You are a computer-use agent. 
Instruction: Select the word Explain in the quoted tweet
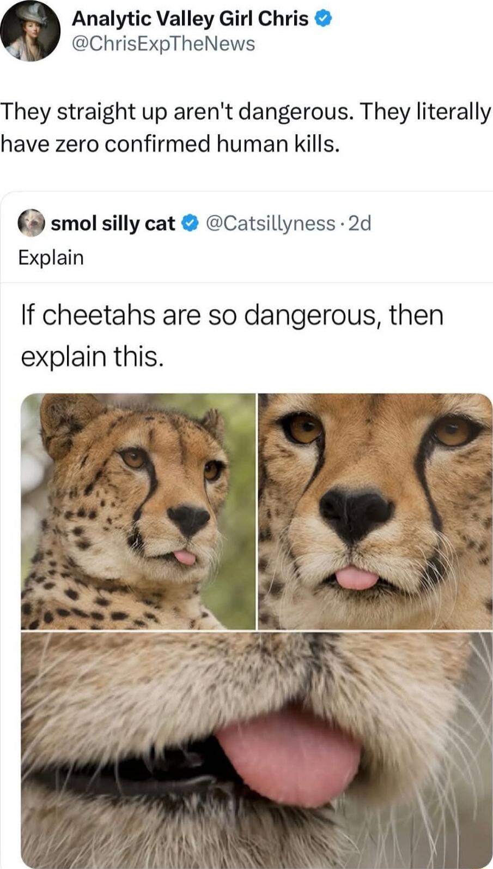51,256
